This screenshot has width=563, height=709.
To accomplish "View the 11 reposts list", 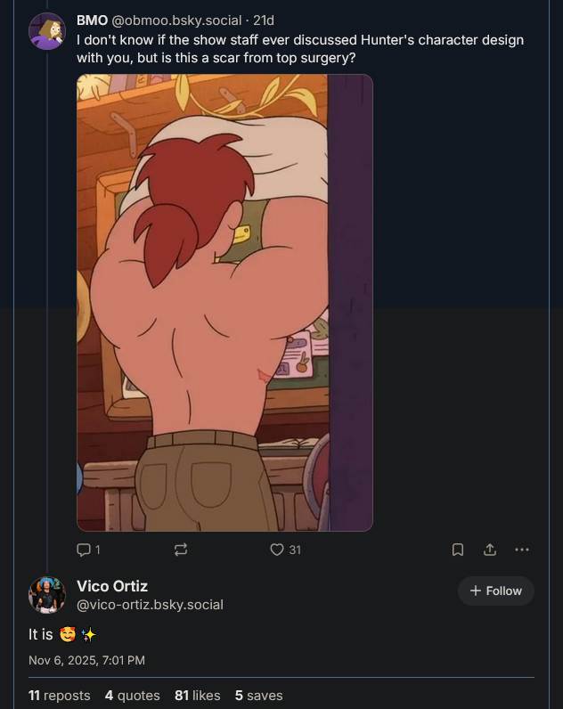I will click(x=59, y=695).
